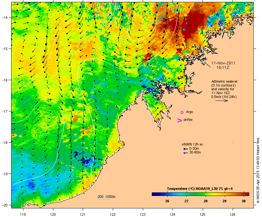Click the dark blue cold patch near 121E 18.5S
Viewport: 262px width, 217px height.
86,161
